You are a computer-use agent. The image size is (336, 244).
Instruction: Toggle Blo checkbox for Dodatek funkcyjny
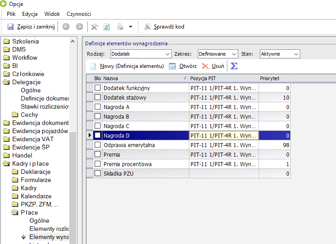pos(97,88)
